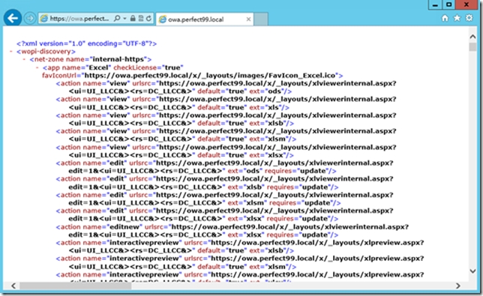Open the search magnifier in address bar

tap(117, 19)
